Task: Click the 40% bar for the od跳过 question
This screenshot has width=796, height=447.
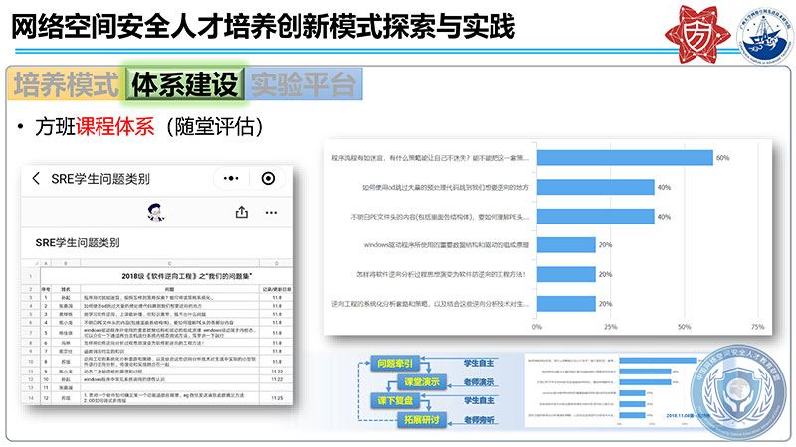Action: point(595,187)
